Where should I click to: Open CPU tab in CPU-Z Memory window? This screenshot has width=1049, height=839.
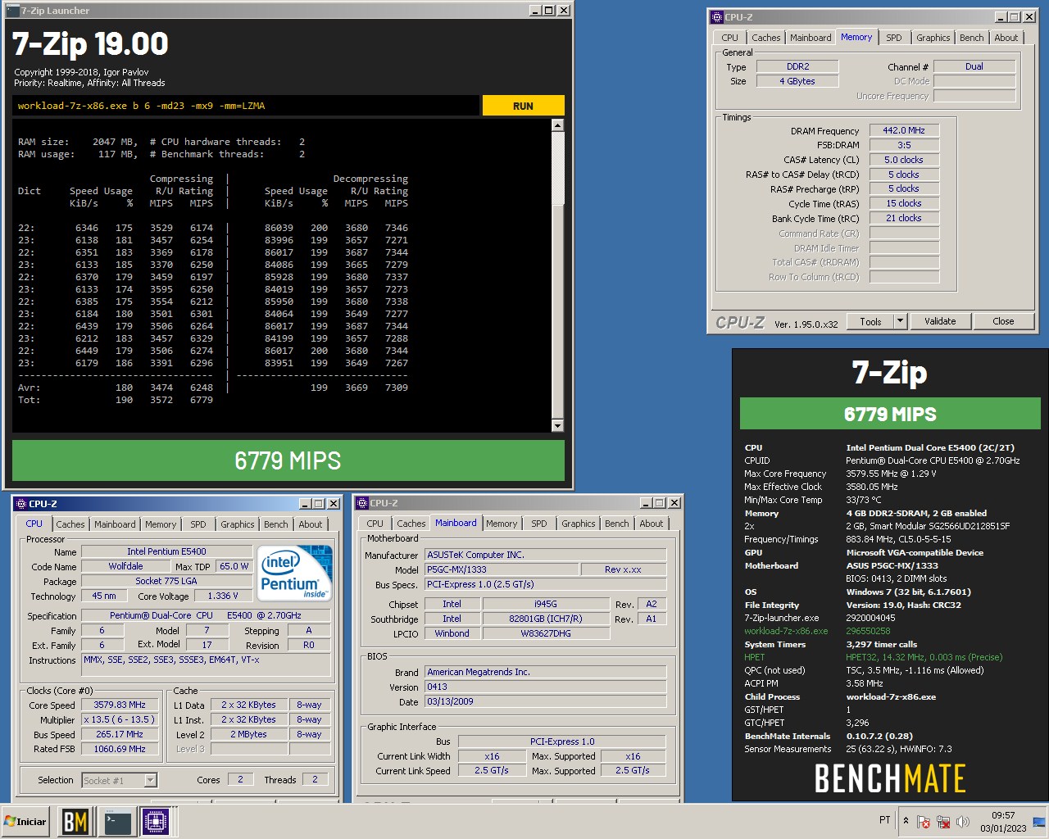[x=729, y=38]
